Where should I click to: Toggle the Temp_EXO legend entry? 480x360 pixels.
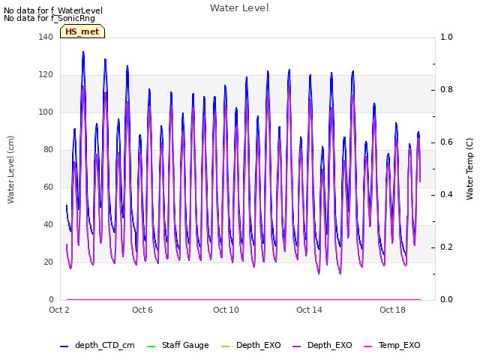391,345
